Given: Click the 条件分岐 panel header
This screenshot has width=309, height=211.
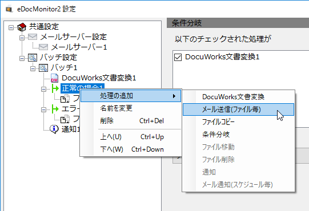Looking at the screenshot, I should (238, 23).
